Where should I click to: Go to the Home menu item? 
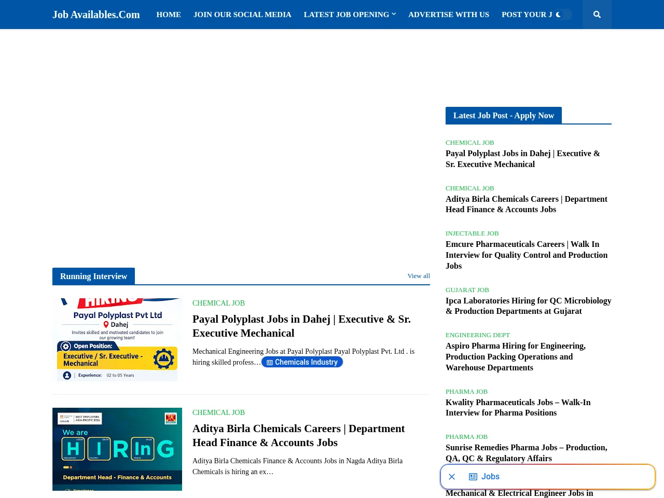tap(169, 15)
